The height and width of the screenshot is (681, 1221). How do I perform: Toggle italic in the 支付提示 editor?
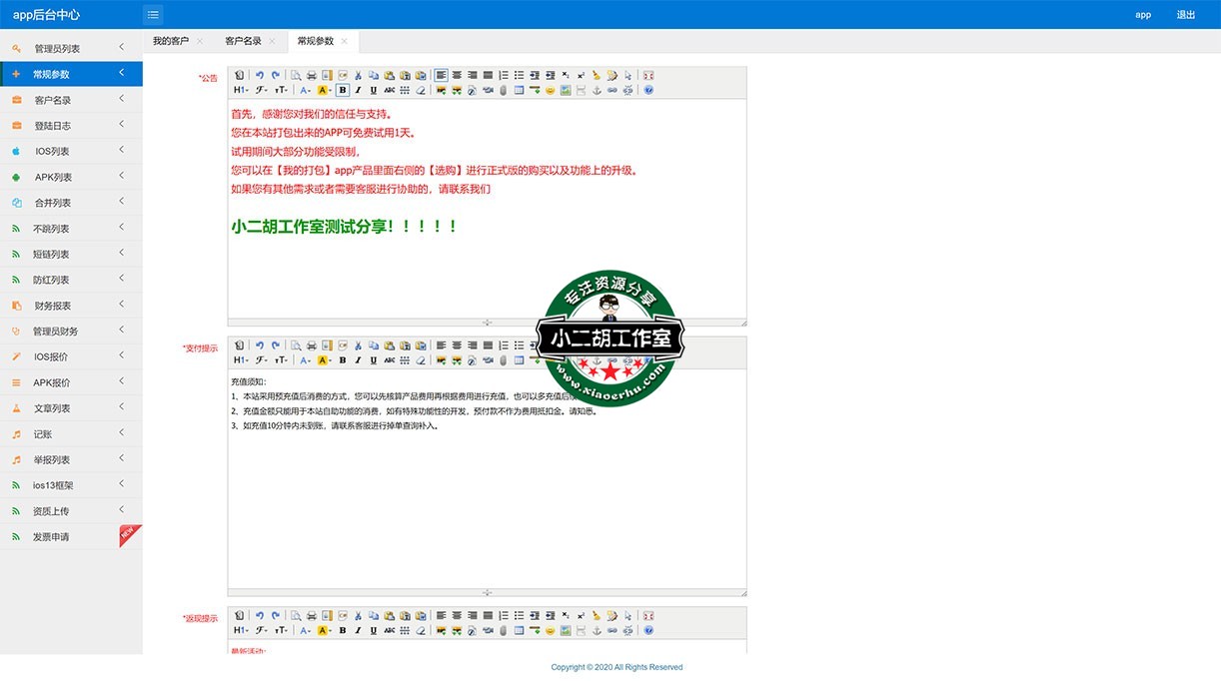coord(358,359)
